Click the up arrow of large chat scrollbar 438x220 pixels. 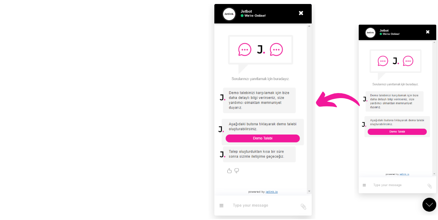coord(309,26)
